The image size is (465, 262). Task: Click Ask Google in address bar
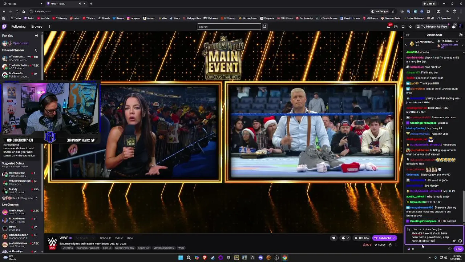(x=380, y=11)
